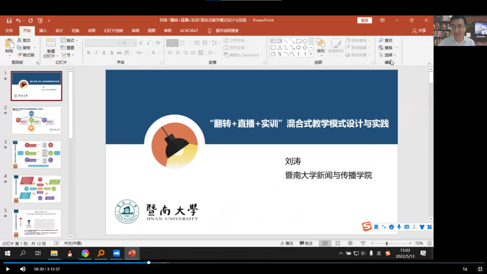
Task: Click the Login (登录) button
Action: [x=364, y=20]
